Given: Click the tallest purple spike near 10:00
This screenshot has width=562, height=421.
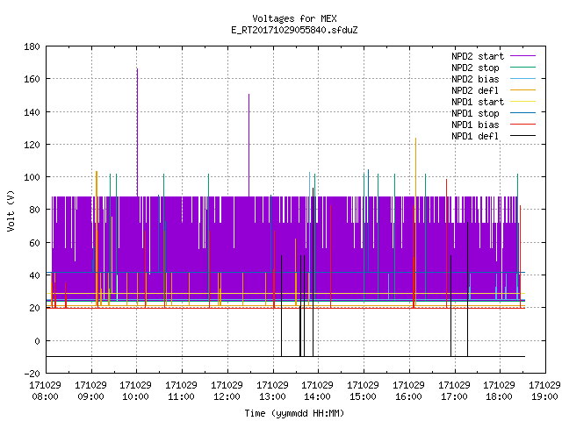Looking at the screenshot, I should [137, 132].
